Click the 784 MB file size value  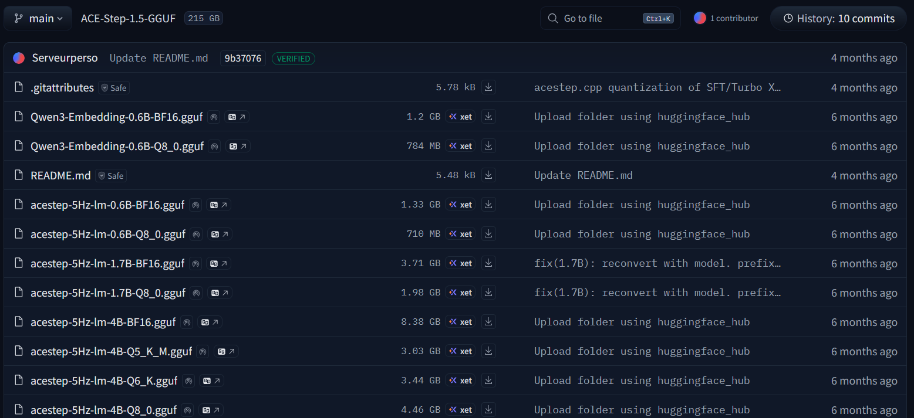423,146
